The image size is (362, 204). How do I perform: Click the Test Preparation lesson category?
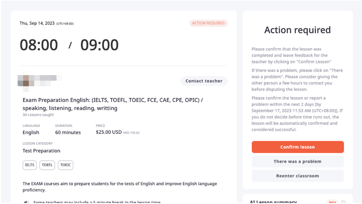[41, 151]
